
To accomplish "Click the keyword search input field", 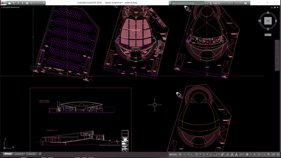I will pos(187,3).
